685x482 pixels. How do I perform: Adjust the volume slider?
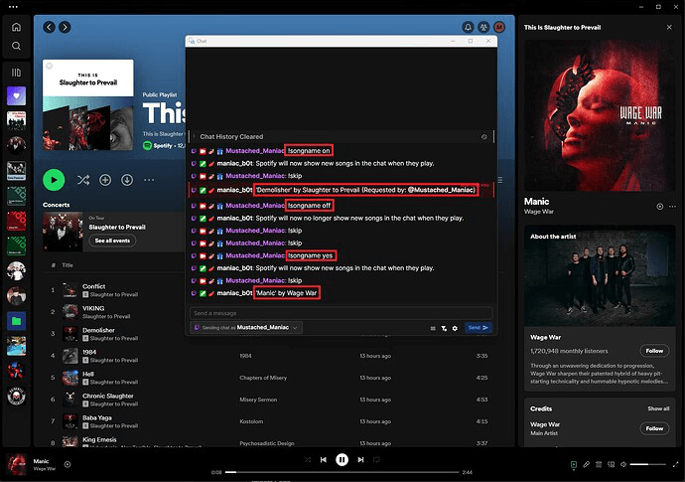coord(648,464)
